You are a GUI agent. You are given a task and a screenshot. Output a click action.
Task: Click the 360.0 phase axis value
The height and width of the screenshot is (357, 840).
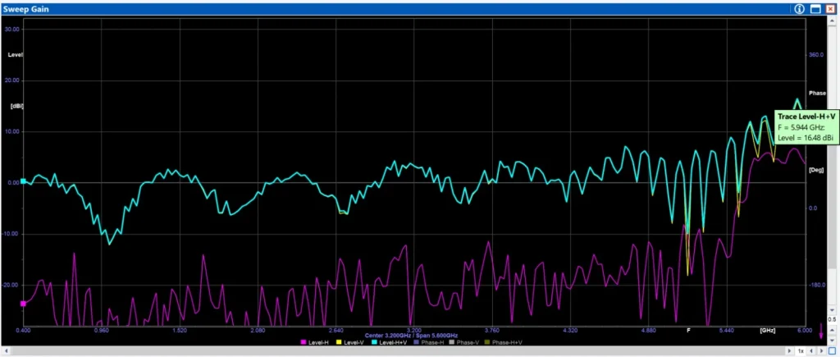coord(816,55)
